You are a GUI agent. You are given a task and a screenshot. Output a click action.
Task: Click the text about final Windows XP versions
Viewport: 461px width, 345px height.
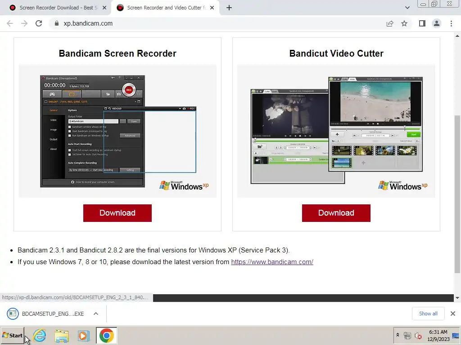click(154, 250)
